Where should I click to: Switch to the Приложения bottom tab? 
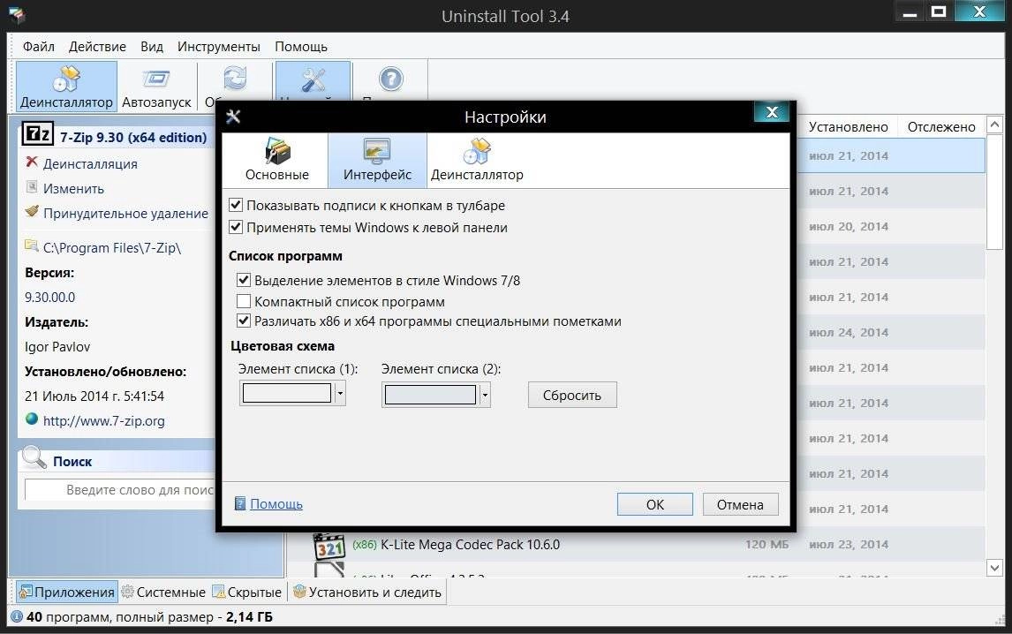pos(67,592)
